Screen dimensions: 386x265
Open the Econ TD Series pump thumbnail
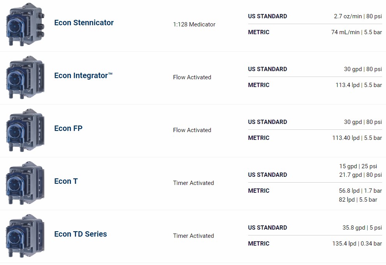pyautogui.click(x=25, y=236)
